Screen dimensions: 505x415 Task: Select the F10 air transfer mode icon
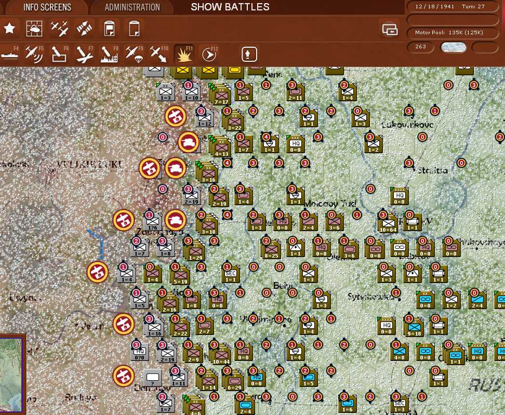tap(159, 54)
